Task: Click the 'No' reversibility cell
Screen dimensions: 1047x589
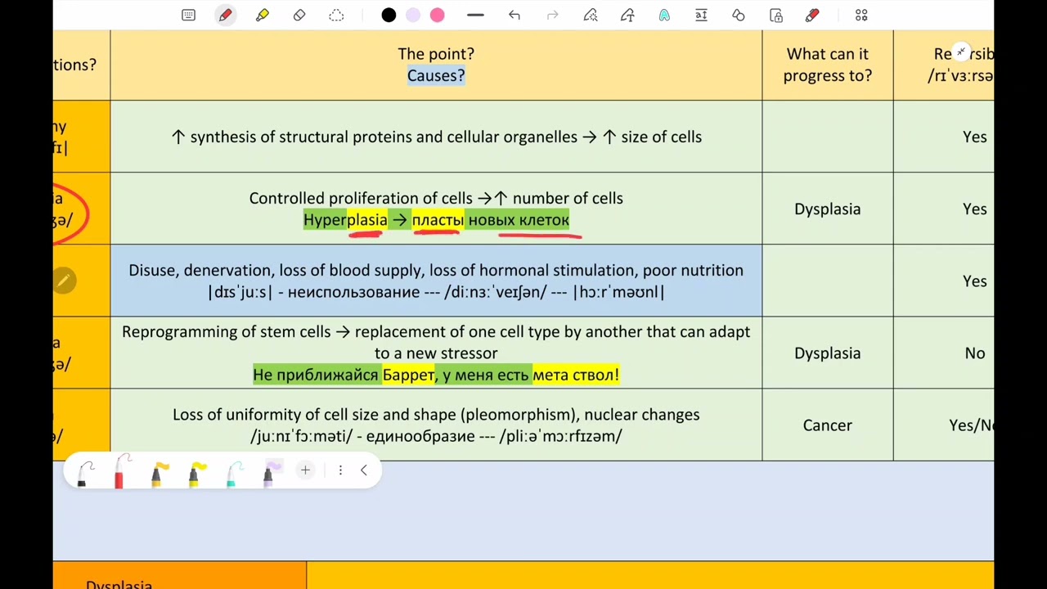Action: click(975, 353)
